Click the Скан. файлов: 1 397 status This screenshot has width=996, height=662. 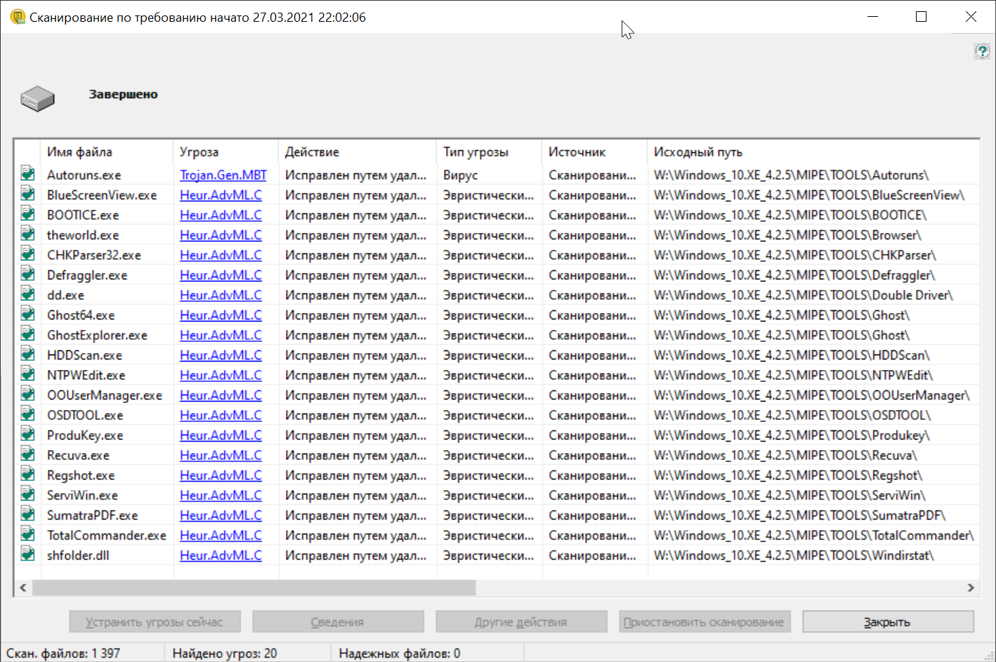63,654
